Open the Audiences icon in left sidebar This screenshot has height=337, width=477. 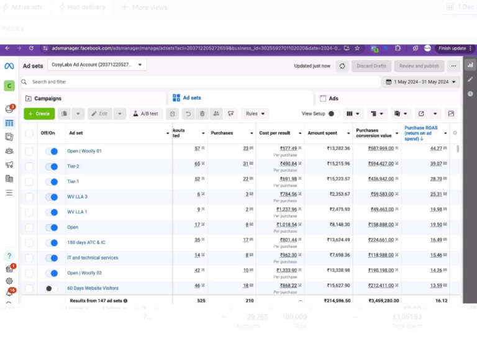pos(9,150)
